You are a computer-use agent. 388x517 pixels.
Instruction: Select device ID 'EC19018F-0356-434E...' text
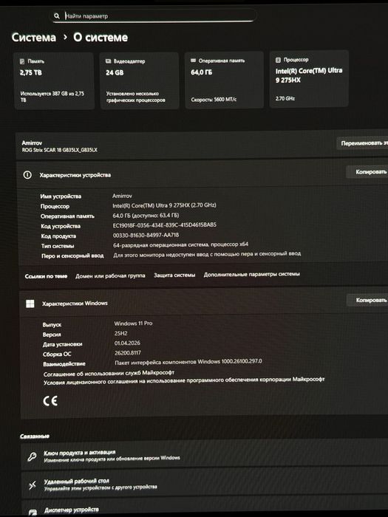coord(165,225)
